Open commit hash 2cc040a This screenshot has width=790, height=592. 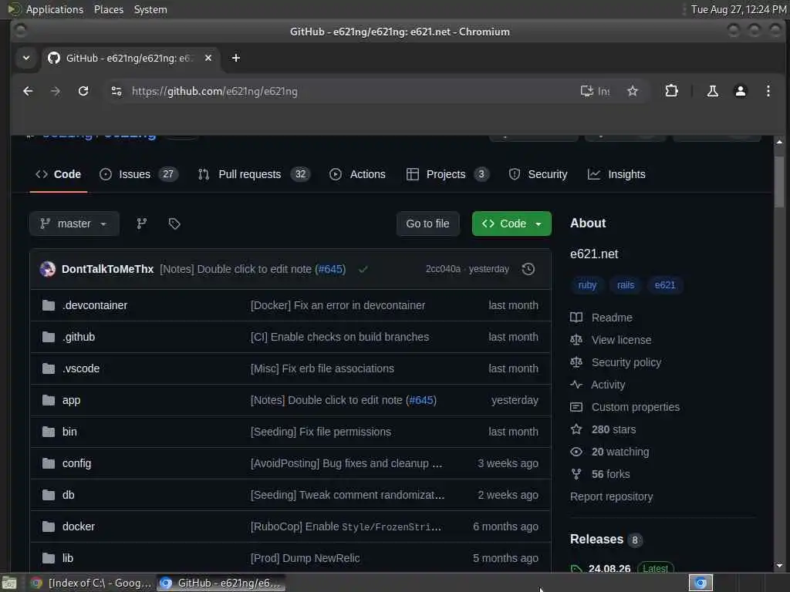(443, 269)
